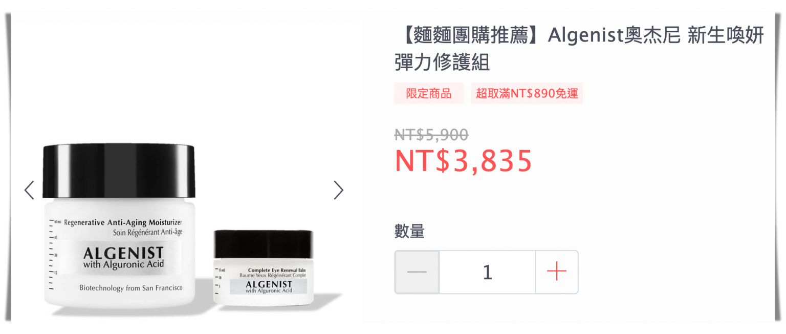This screenshot has width=786, height=334.
Task: Click the black lid of the large jar
Action: coord(119,172)
